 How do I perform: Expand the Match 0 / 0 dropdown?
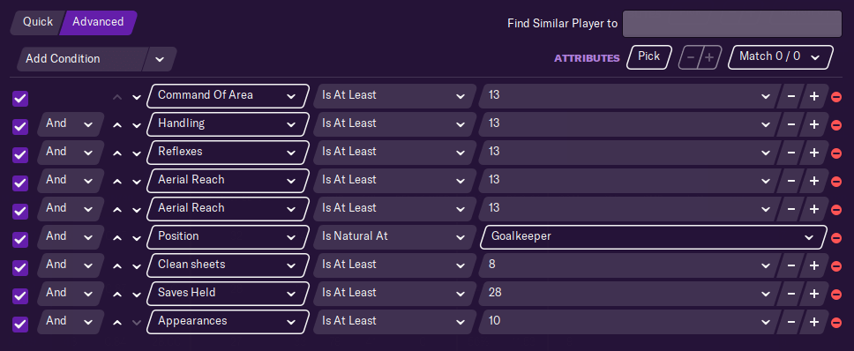[x=781, y=57]
